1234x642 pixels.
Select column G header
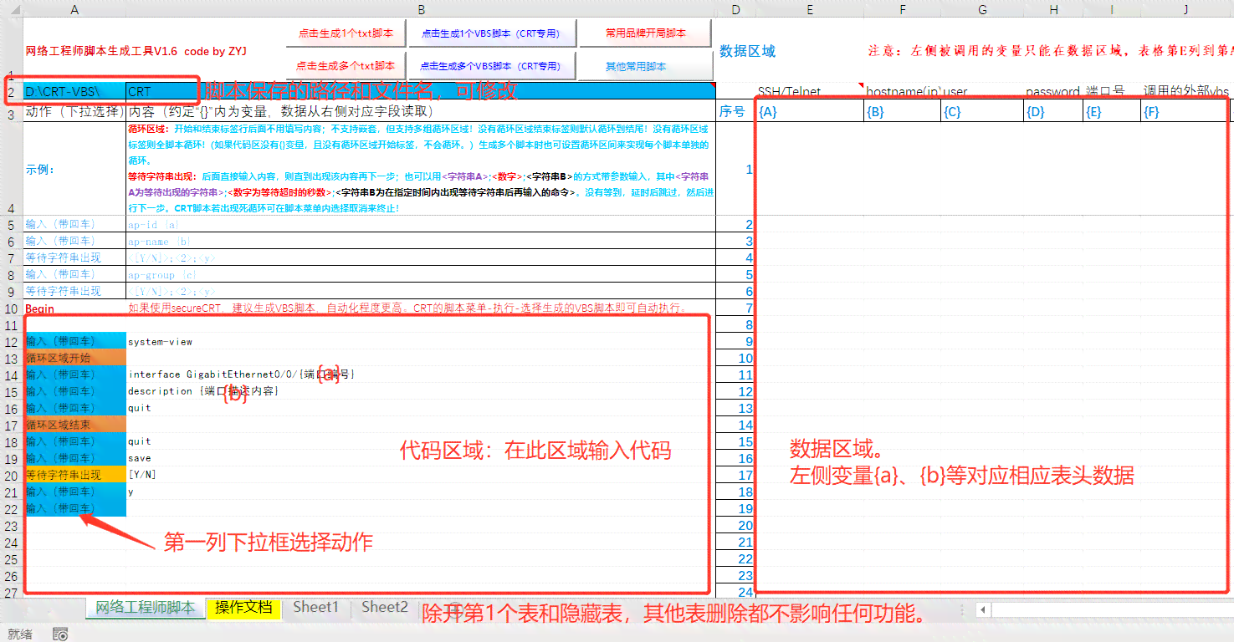[x=982, y=9]
